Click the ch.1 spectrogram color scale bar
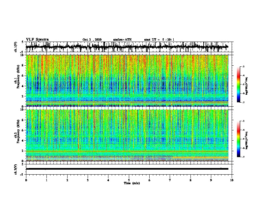Screen dimensions: 261x202 (238, 84)
